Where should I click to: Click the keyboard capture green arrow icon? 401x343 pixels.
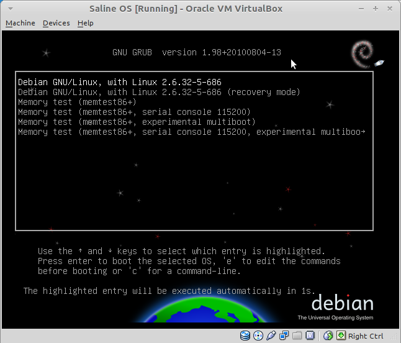(x=341, y=336)
